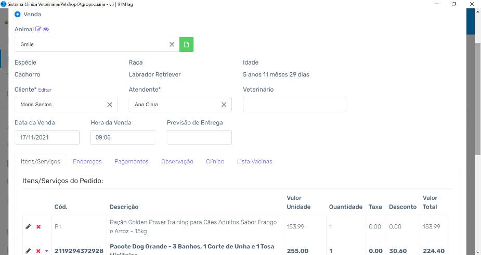Maximize the application window
The height and width of the screenshot is (255, 481).
pos(454,4)
